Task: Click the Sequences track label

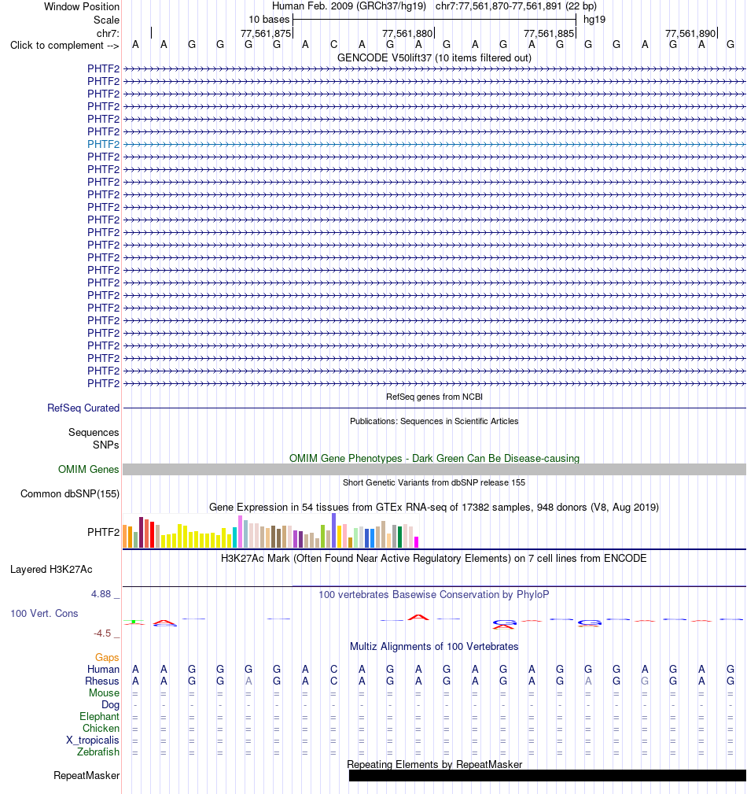Action: point(94,433)
